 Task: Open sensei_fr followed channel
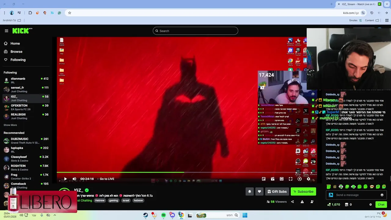[x=26, y=89]
